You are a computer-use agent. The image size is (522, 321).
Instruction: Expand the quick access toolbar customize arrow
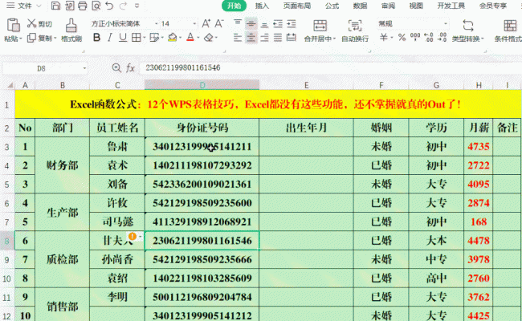click(x=137, y=6)
